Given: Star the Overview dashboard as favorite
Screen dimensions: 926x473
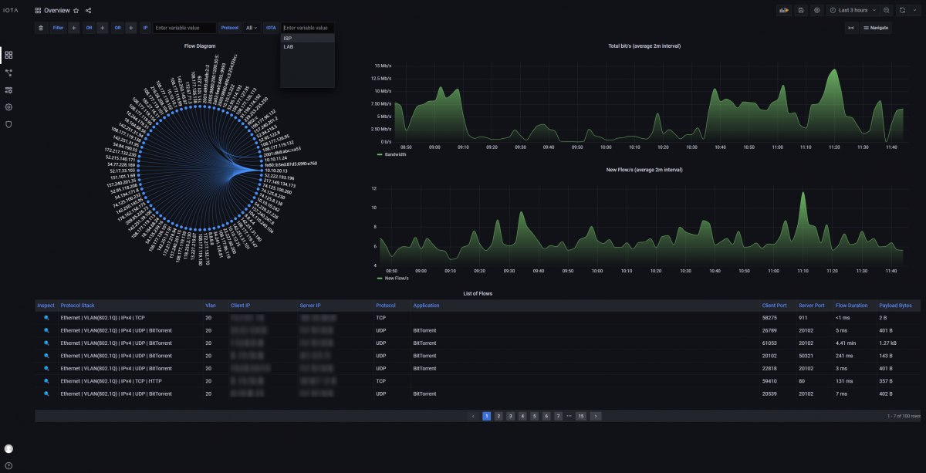Looking at the screenshot, I should (x=76, y=11).
